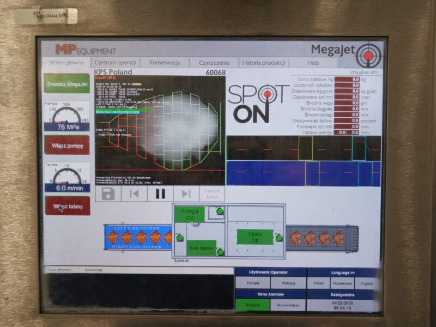This screenshot has height=327, width=436.
Task: Click the green indicator beside the blue infeed belt
Action: tap(180, 238)
